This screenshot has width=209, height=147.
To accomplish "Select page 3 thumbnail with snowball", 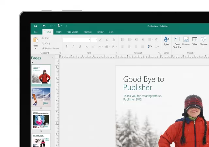I will click(x=41, y=120).
